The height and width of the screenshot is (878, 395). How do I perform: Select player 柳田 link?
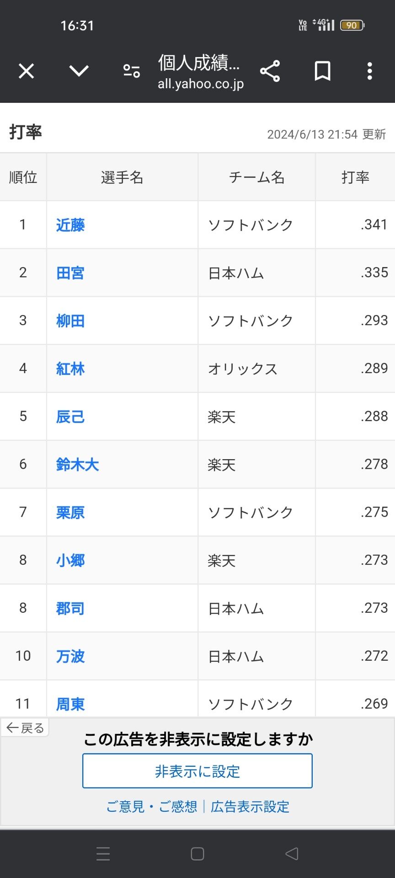pos(70,321)
